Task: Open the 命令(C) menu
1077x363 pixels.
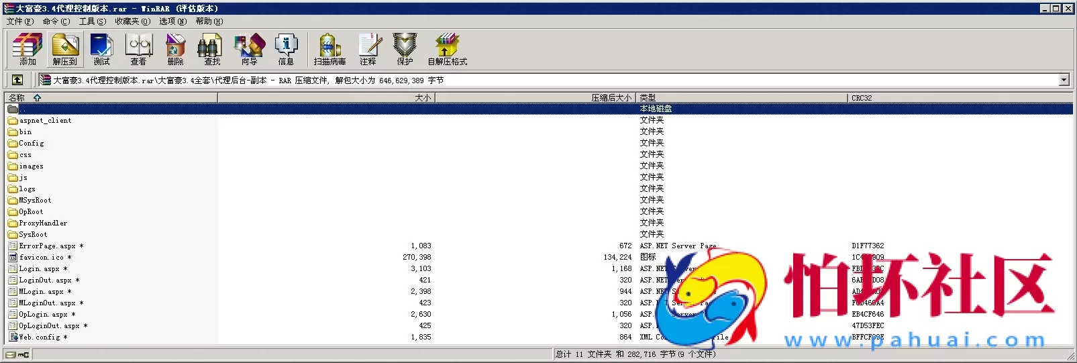Action: click(x=56, y=21)
